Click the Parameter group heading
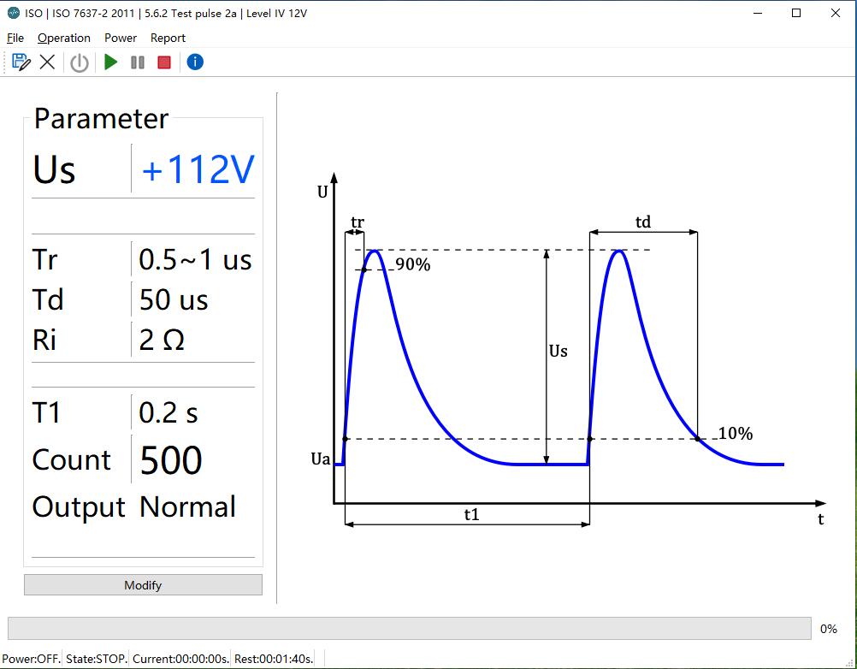The image size is (857, 669). tap(101, 119)
